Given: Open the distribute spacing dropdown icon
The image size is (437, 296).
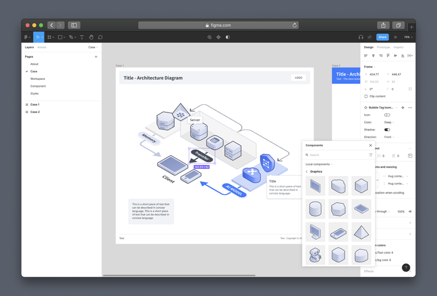Looking at the screenshot, I should click(x=410, y=55).
